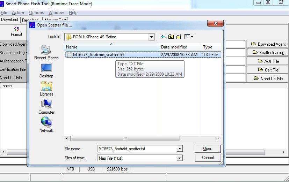This screenshot has height=182, width=289.
Task: Sort by Name column header
Action: (x=111, y=47)
